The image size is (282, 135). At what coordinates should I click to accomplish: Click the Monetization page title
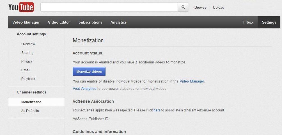(88, 40)
